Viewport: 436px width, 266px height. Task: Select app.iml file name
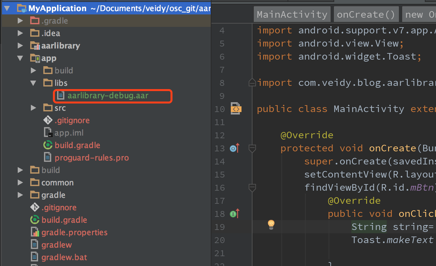tap(69, 133)
